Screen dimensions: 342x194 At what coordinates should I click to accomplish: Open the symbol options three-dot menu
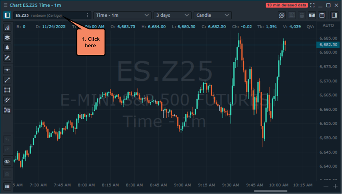coord(87,15)
